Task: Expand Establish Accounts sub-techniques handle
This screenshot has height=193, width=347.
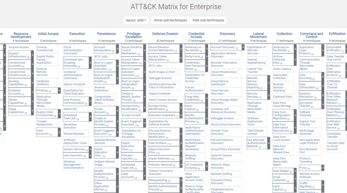Action: click(32, 92)
